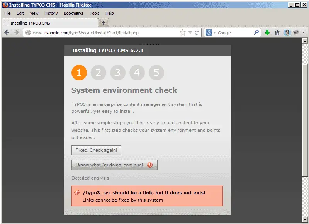
Task: Open the URL history dropdown arrow
Action: click(x=190, y=32)
